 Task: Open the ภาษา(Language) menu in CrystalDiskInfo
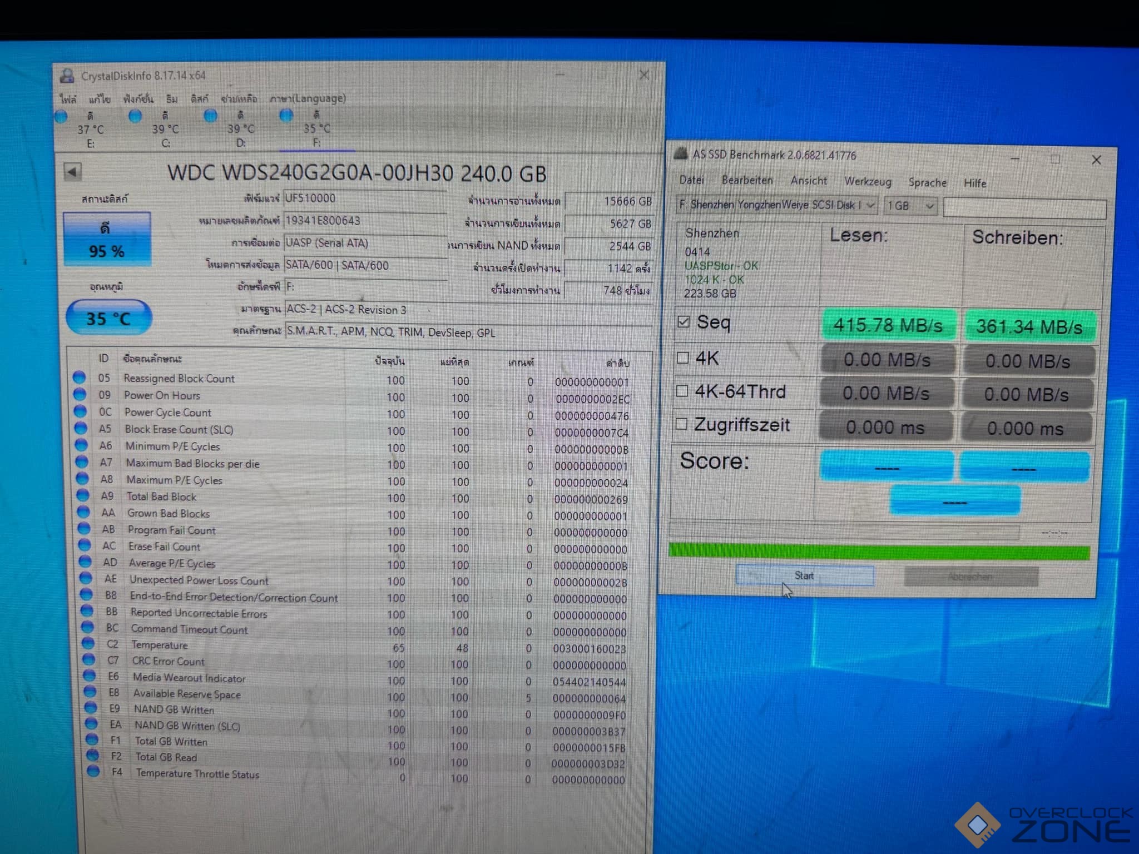pyautogui.click(x=308, y=98)
